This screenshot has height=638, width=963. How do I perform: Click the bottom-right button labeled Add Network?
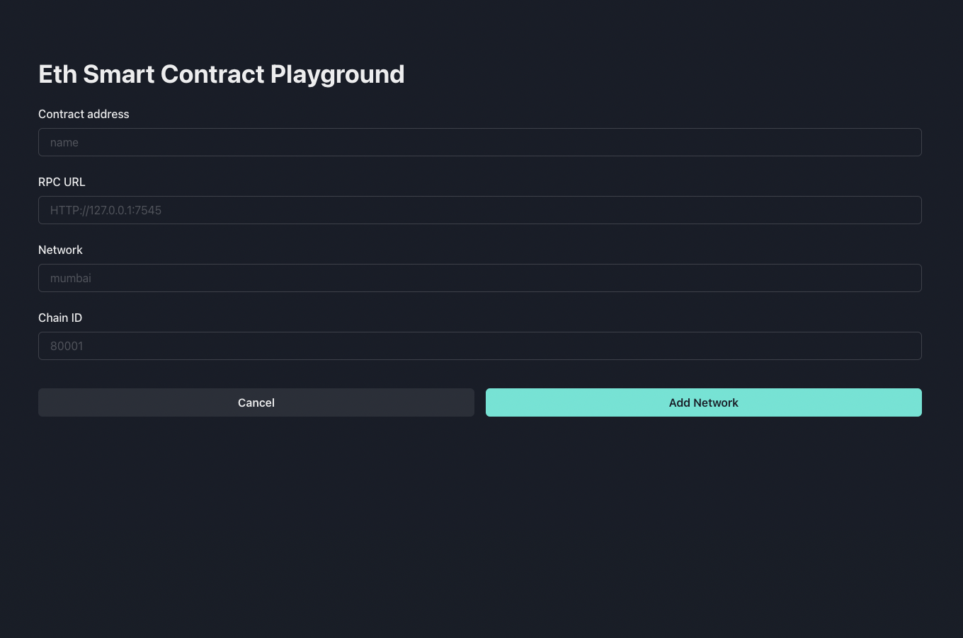pyautogui.click(x=703, y=402)
